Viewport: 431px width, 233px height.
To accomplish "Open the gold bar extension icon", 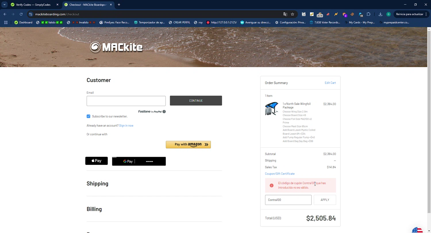I will tap(312, 14).
